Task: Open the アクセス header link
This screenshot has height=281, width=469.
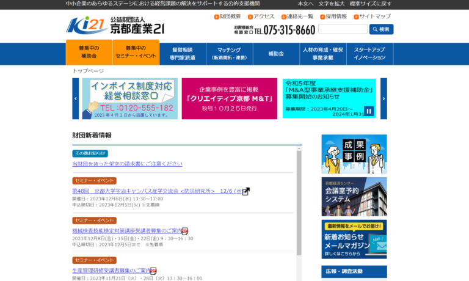Action: tap(261, 16)
